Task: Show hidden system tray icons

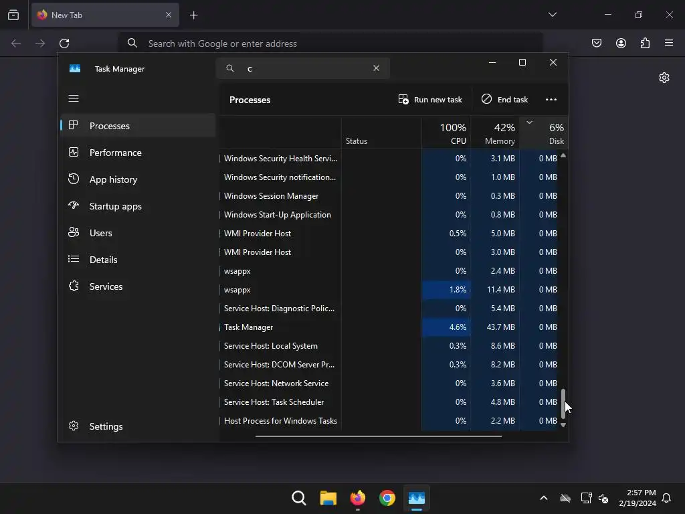Action: 543,498
